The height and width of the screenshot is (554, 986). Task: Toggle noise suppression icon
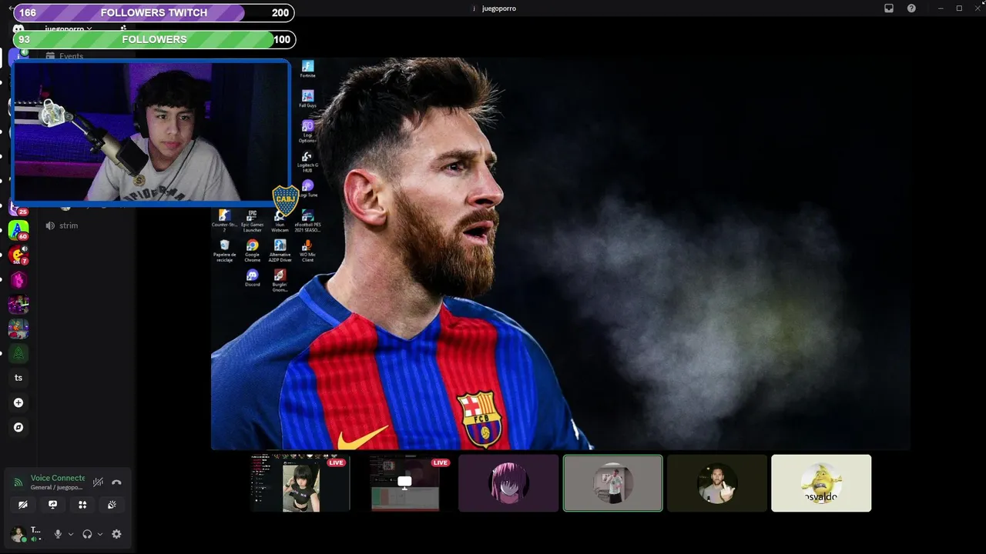click(x=98, y=482)
